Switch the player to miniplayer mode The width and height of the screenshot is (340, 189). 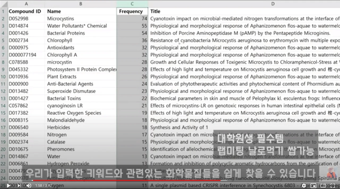point(313,186)
